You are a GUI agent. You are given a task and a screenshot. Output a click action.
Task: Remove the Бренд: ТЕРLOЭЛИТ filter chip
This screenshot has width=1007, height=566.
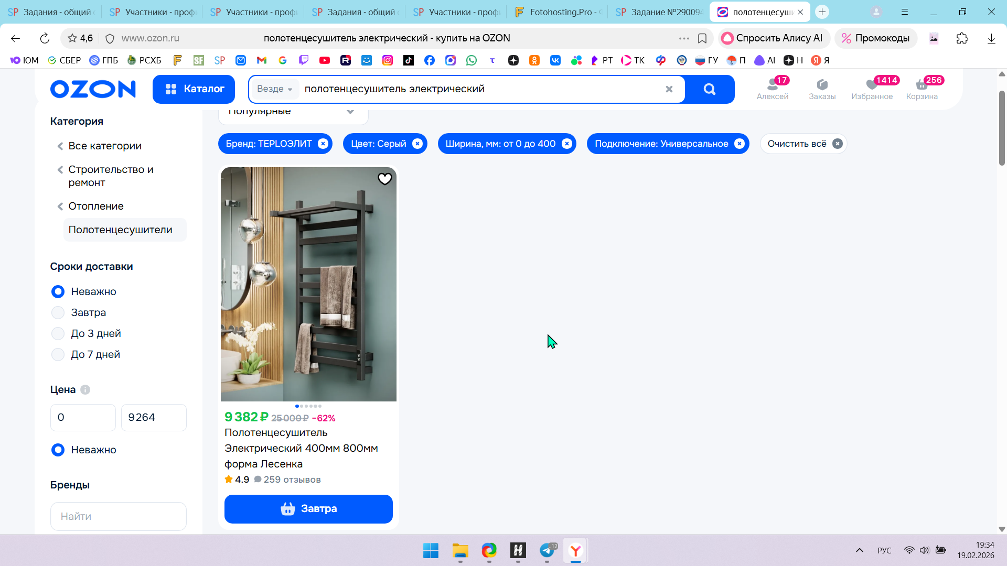[323, 144]
